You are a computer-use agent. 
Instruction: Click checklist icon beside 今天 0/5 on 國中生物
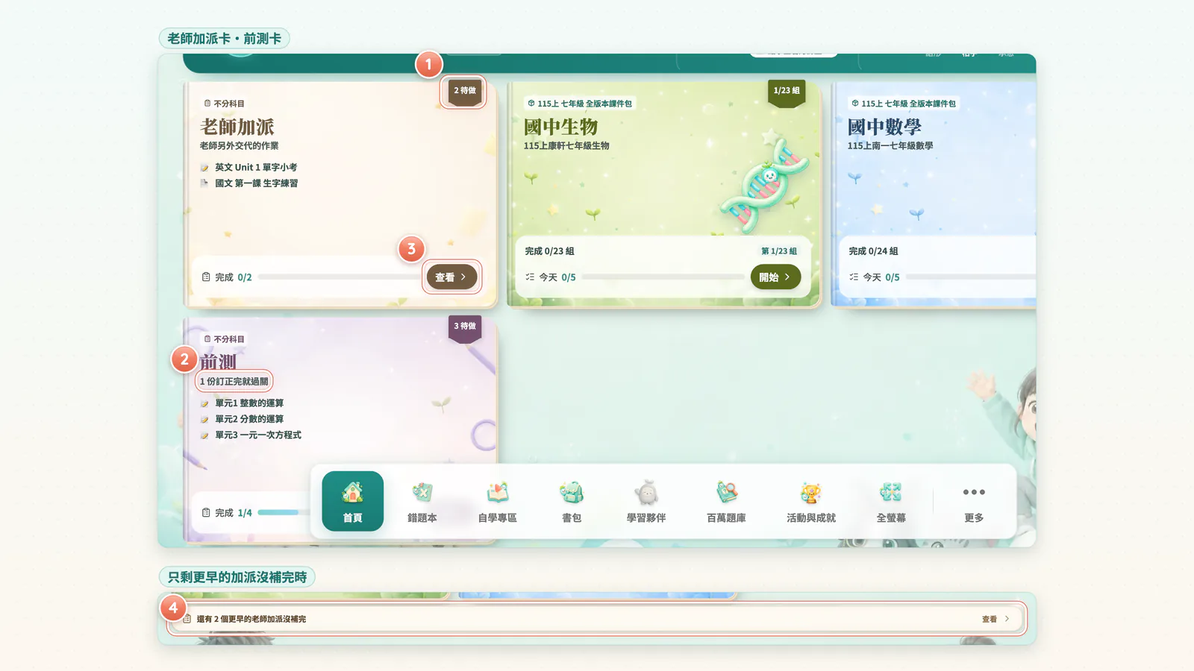[530, 277]
